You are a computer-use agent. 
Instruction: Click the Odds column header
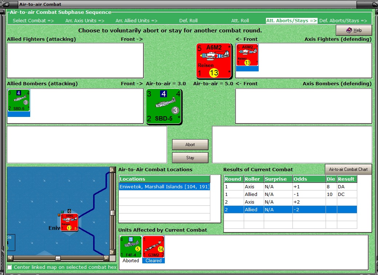(x=309, y=179)
